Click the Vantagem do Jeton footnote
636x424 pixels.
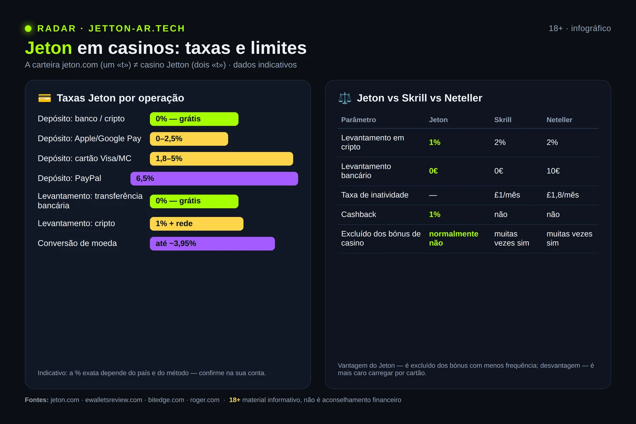pos(466,369)
